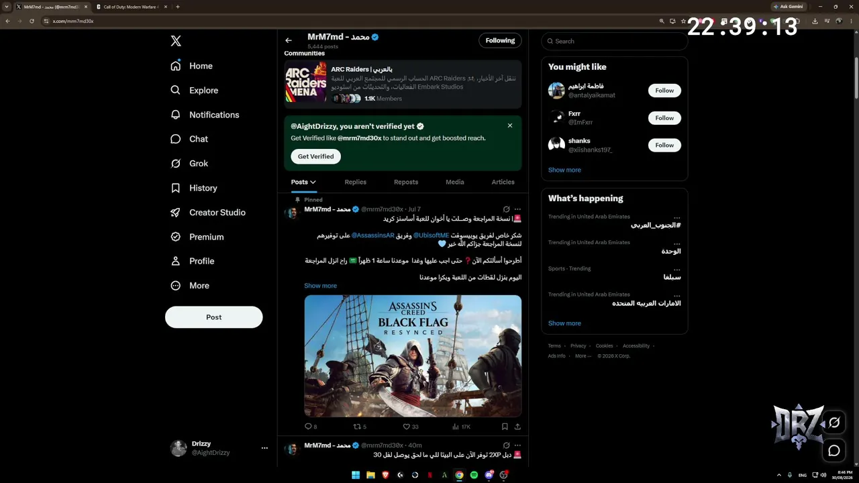Viewport: 859px width, 483px height.
Task: Ask Grok about the pinned post
Action: 507,209
